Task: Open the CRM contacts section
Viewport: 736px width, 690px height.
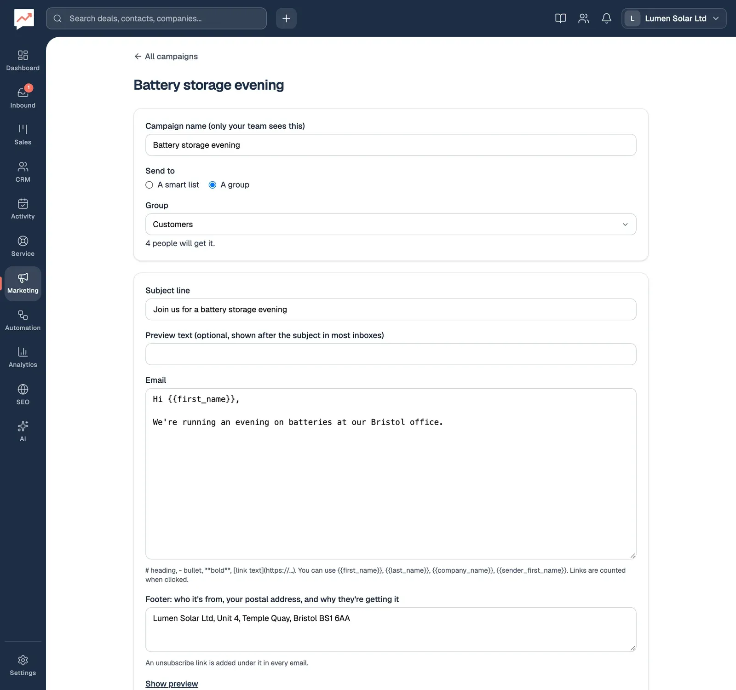Action: point(23,172)
